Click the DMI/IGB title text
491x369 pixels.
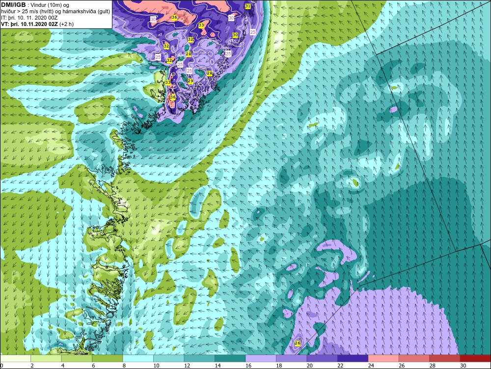coord(13,5)
